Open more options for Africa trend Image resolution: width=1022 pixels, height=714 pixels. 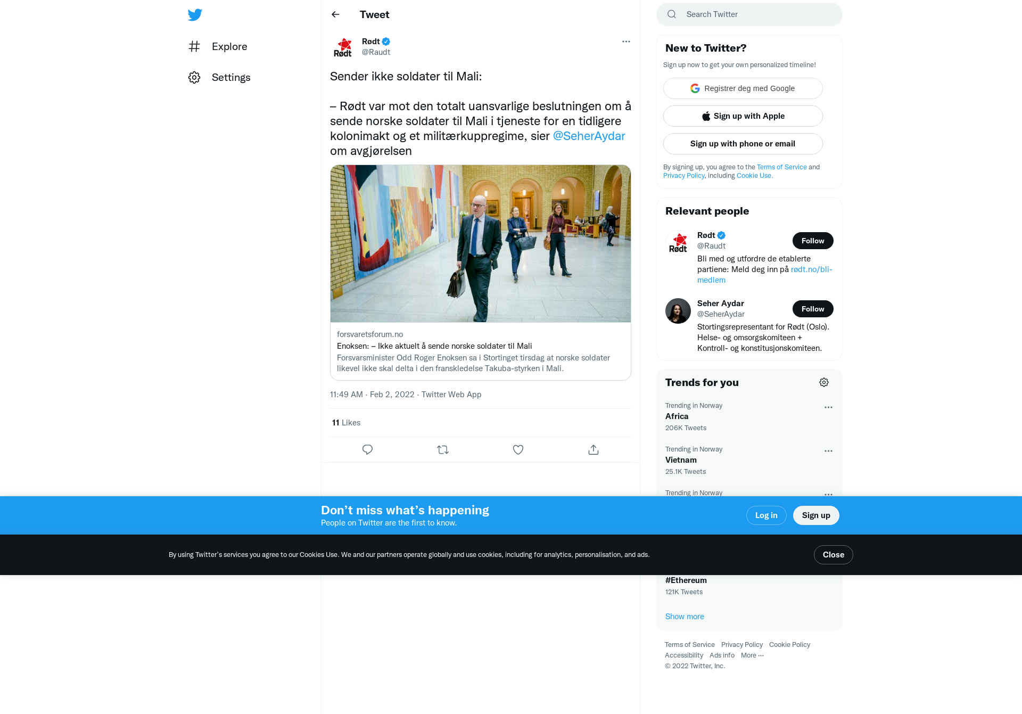[828, 407]
